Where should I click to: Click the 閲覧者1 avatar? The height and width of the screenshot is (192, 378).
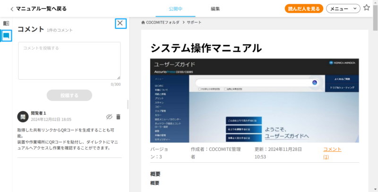click(x=23, y=117)
